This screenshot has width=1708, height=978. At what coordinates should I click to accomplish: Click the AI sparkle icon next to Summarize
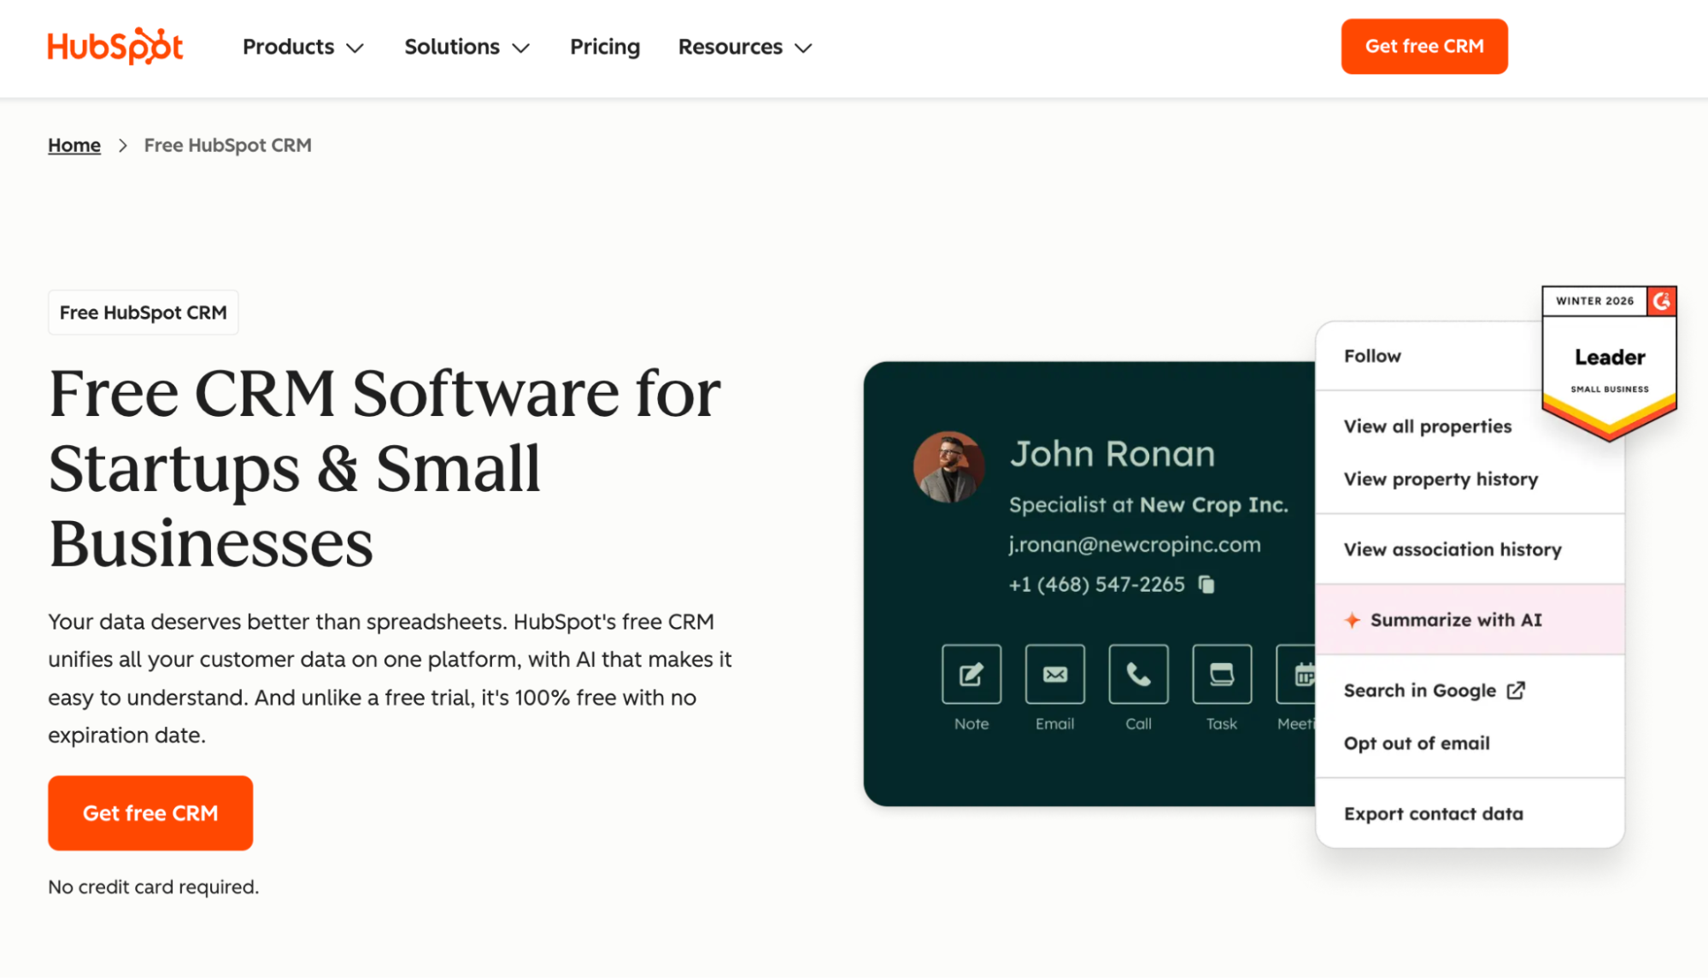pyautogui.click(x=1352, y=620)
